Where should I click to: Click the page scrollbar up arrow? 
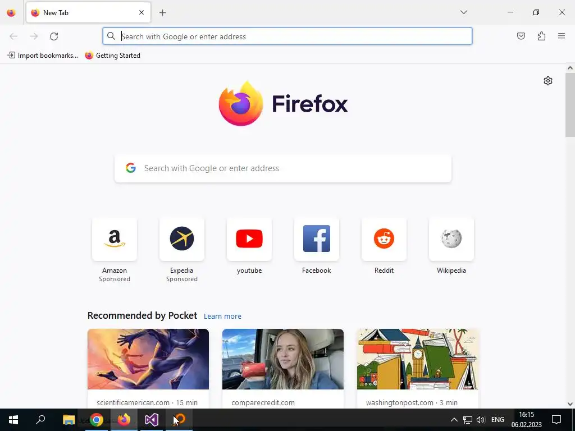pos(570,68)
